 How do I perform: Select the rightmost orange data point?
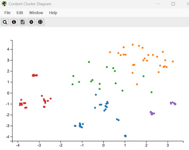(173, 61)
